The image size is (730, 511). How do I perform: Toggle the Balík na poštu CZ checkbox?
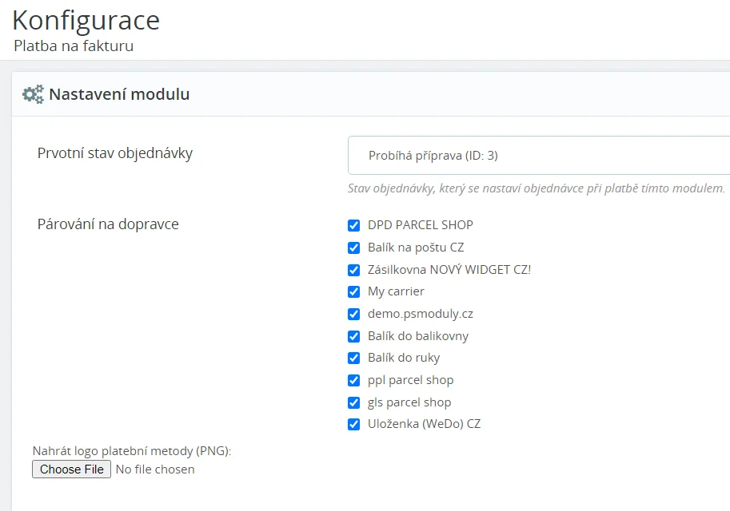coord(353,248)
